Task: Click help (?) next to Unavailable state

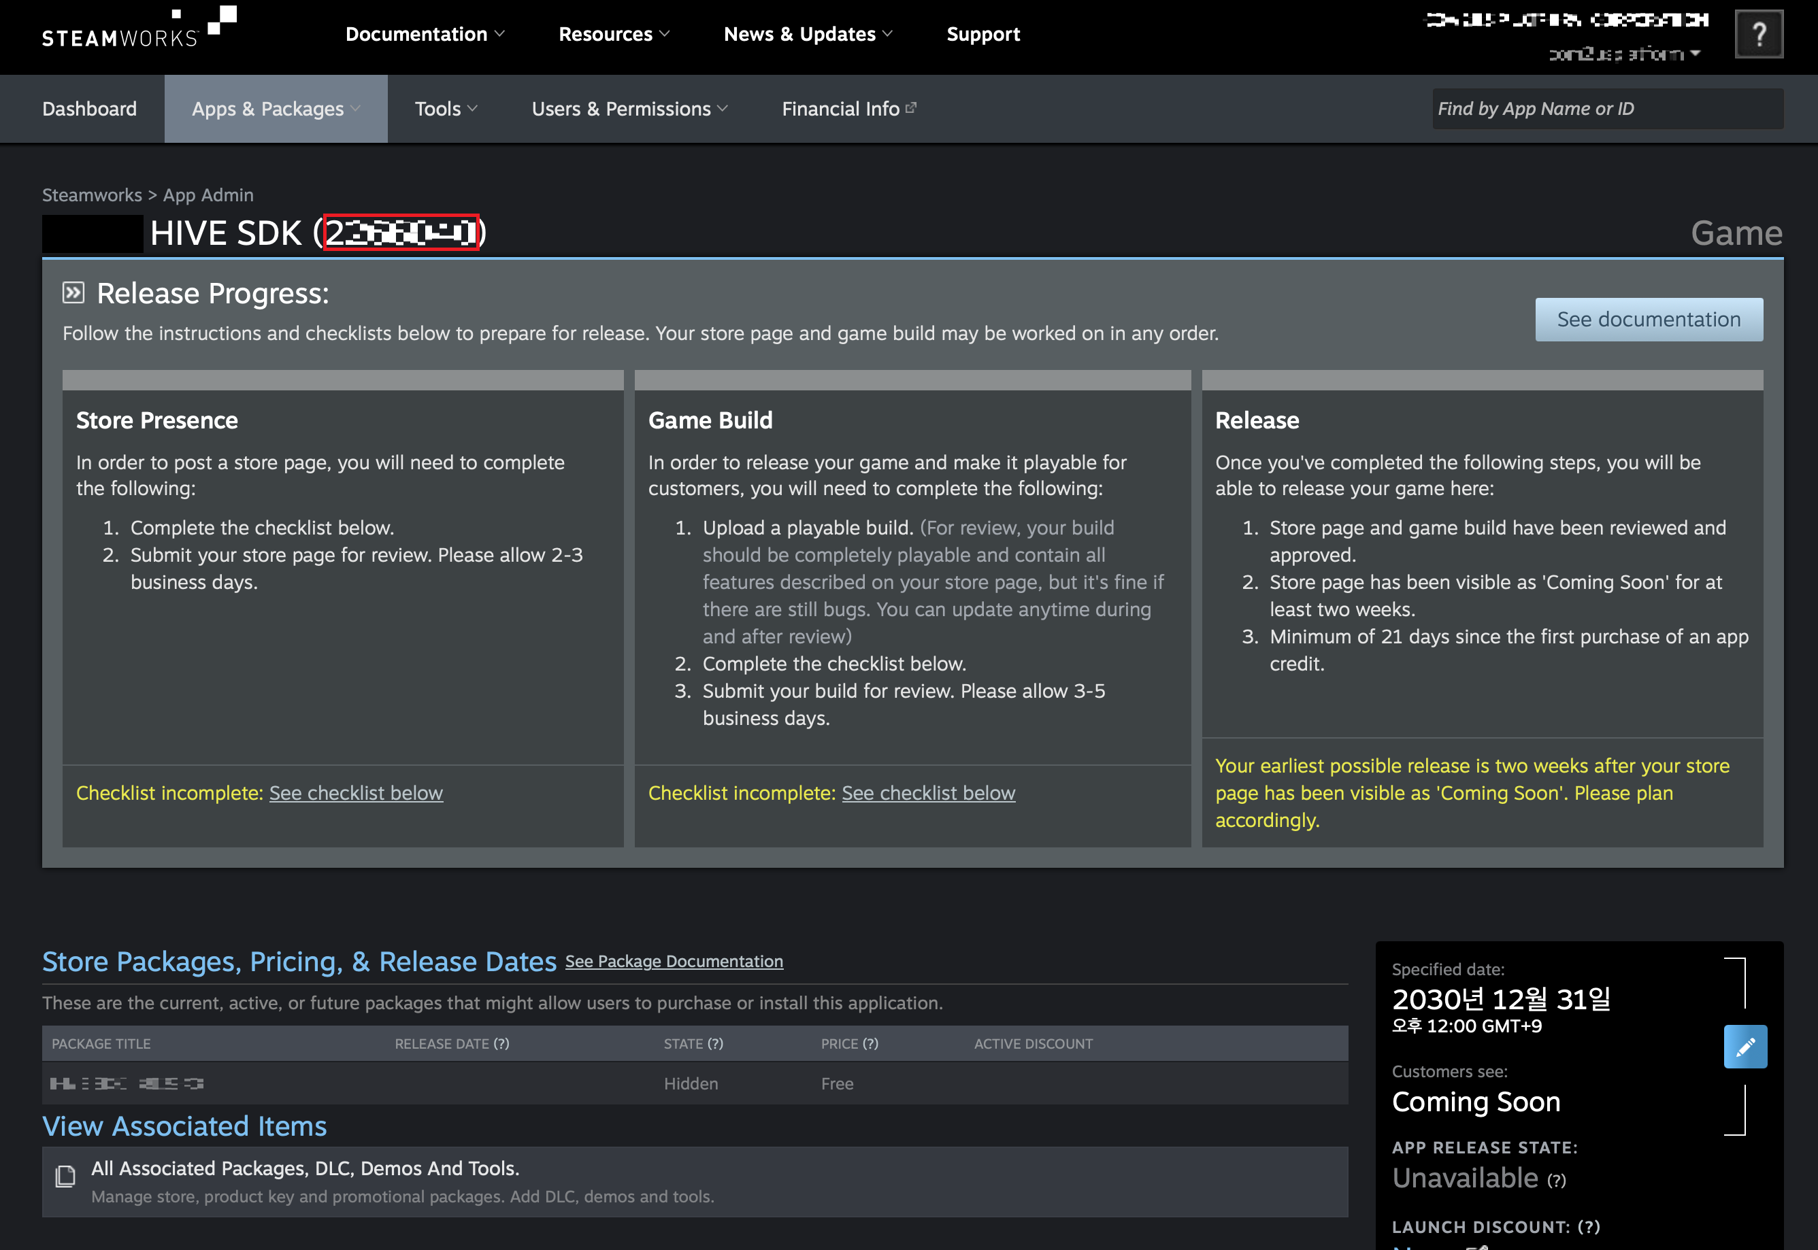Action: coord(1556,1181)
